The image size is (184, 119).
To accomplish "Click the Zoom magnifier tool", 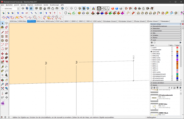I will tap(2, 84).
